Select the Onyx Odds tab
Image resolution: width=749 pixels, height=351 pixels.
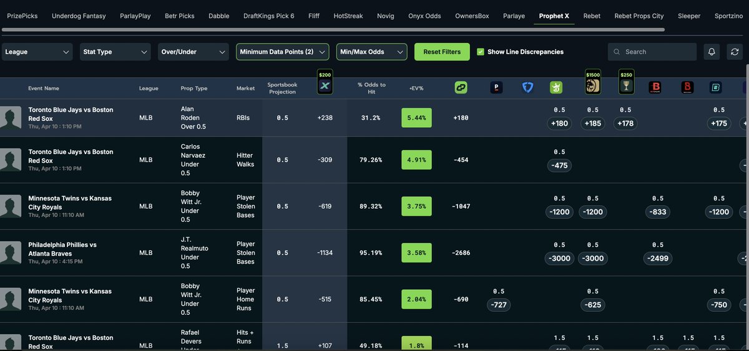click(424, 16)
